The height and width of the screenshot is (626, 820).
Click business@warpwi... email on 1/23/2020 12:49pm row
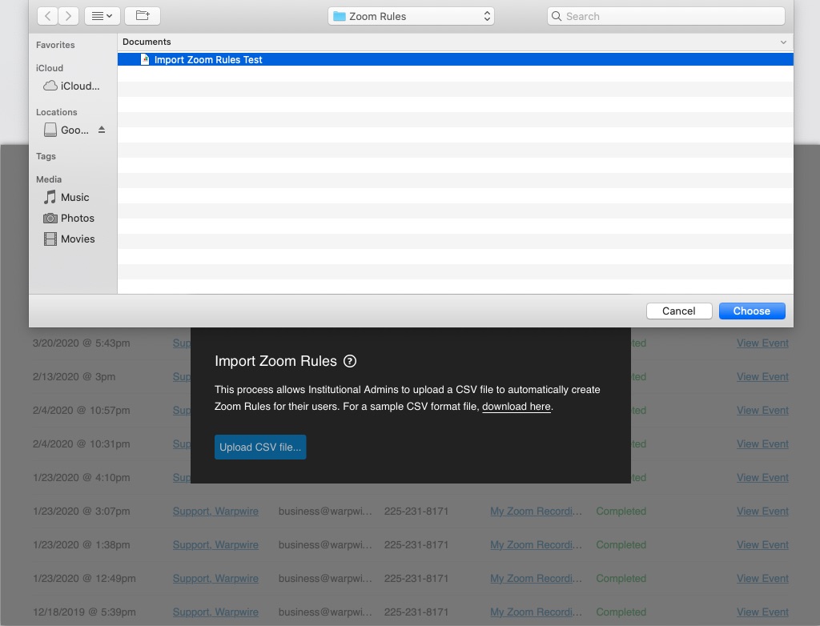click(325, 579)
